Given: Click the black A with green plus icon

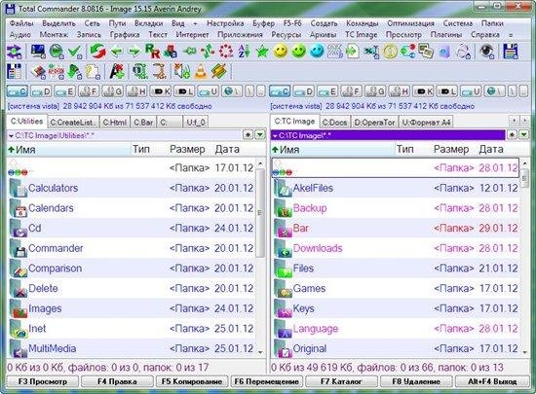Looking at the screenshot, I should [117, 71].
